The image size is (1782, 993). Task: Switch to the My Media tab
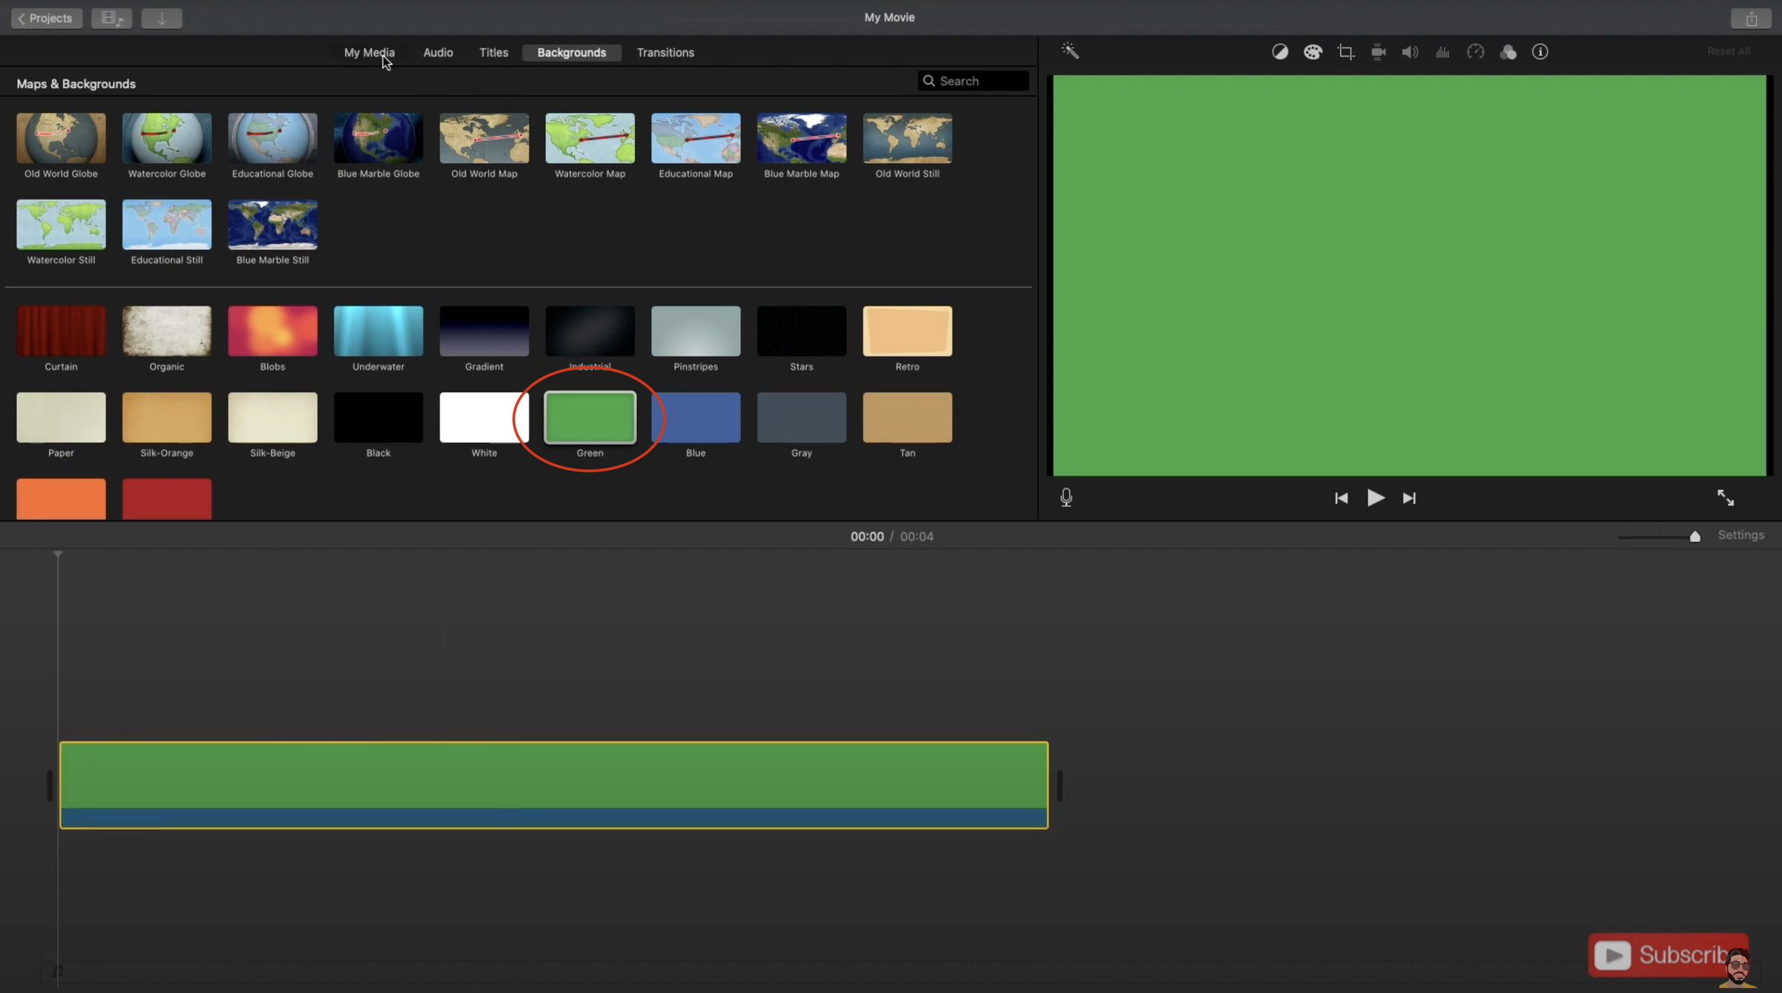[x=369, y=52]
